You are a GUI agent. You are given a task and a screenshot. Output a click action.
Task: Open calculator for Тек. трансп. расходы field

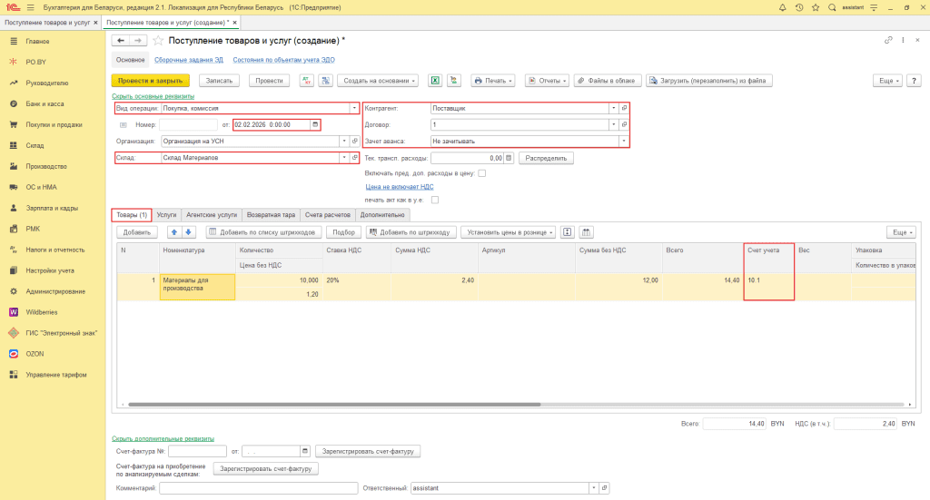click(509, 158)
